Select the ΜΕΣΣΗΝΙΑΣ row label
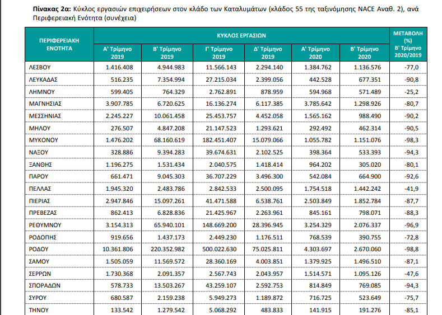 [x=45, y=116]
